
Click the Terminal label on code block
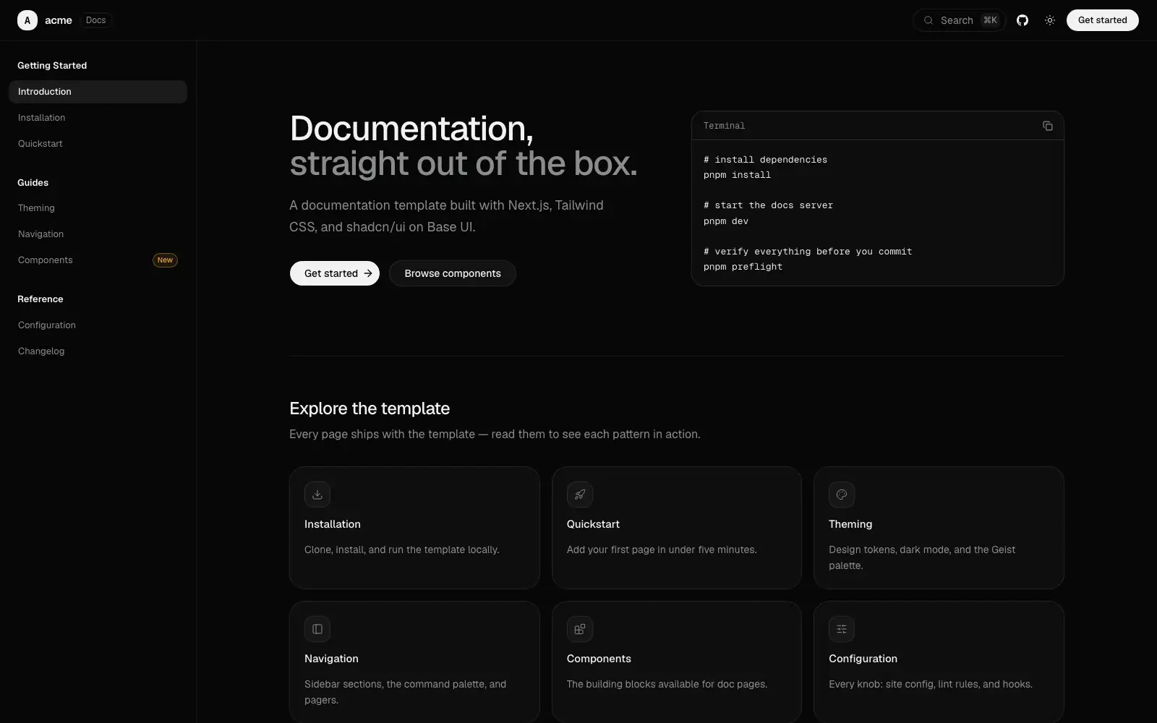[724, 126]
